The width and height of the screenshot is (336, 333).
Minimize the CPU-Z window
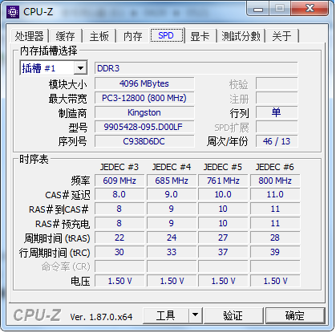point(258,10)
